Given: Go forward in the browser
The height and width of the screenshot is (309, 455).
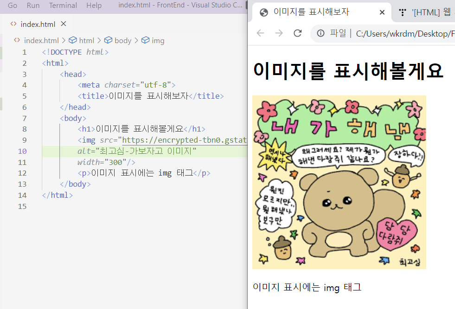Looking at the screenshot, I should 279,33.
